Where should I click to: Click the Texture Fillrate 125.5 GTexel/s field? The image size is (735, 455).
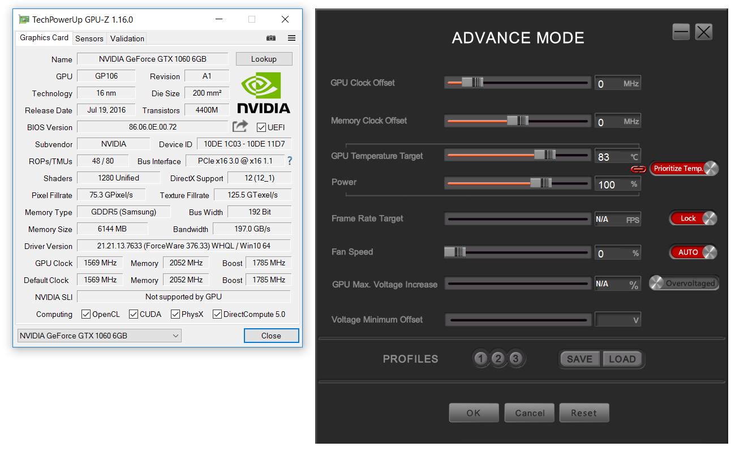[253, 195]
